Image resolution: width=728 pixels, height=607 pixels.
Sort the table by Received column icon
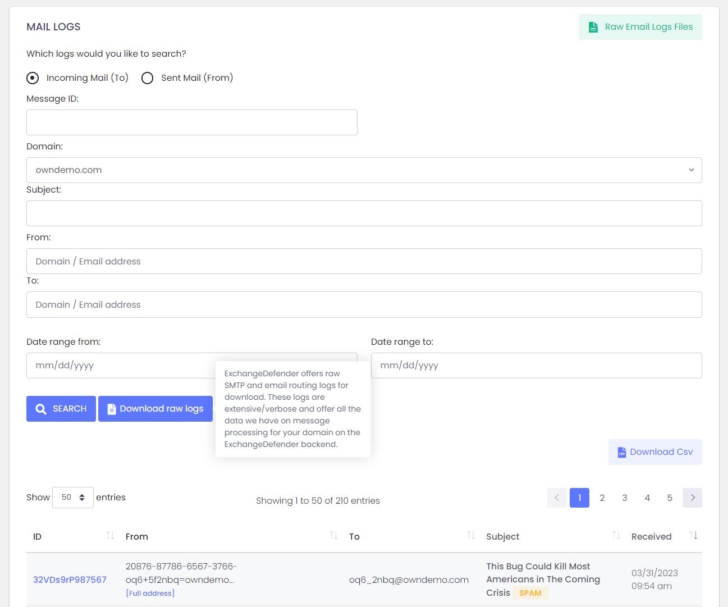(x=694, y=536)
